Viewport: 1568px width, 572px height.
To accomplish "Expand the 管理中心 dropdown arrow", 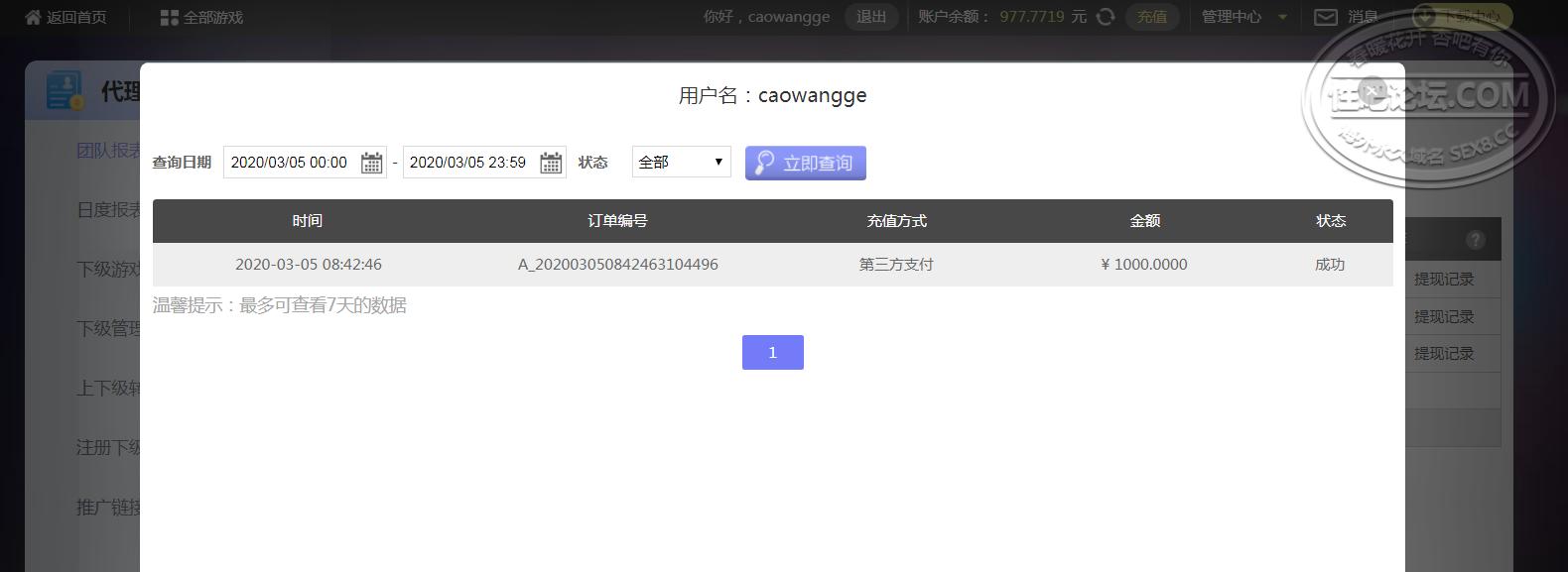I will point(1282,17).
